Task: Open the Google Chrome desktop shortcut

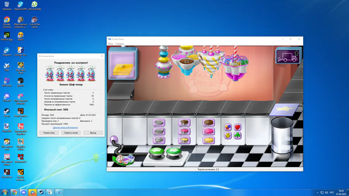Action: [x=7, y=22]
